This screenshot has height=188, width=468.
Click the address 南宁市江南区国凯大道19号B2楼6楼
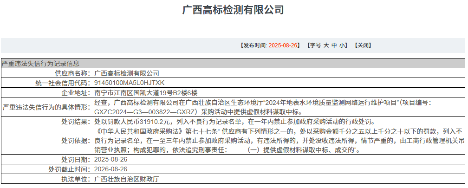click(x=146, y=93)
